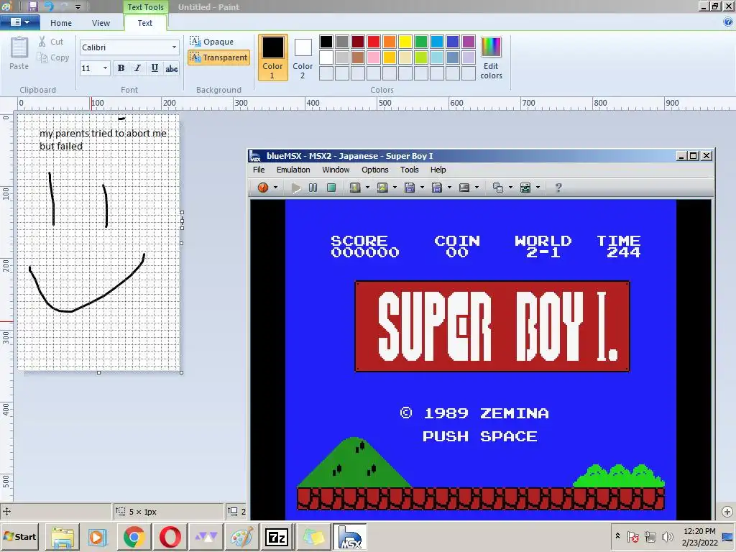Click the Cut scissors button
This screenshot has height=552, width=736.
(51, 42)
